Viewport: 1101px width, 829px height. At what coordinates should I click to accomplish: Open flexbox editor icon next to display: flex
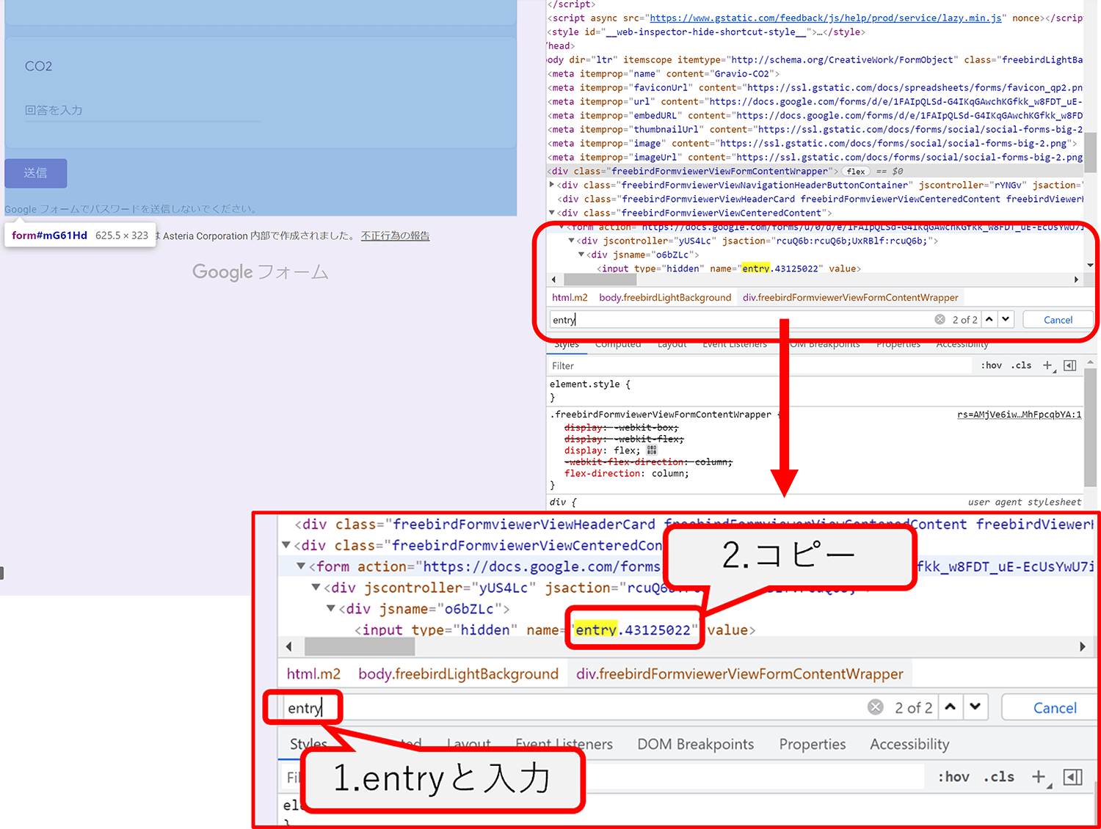652,450
